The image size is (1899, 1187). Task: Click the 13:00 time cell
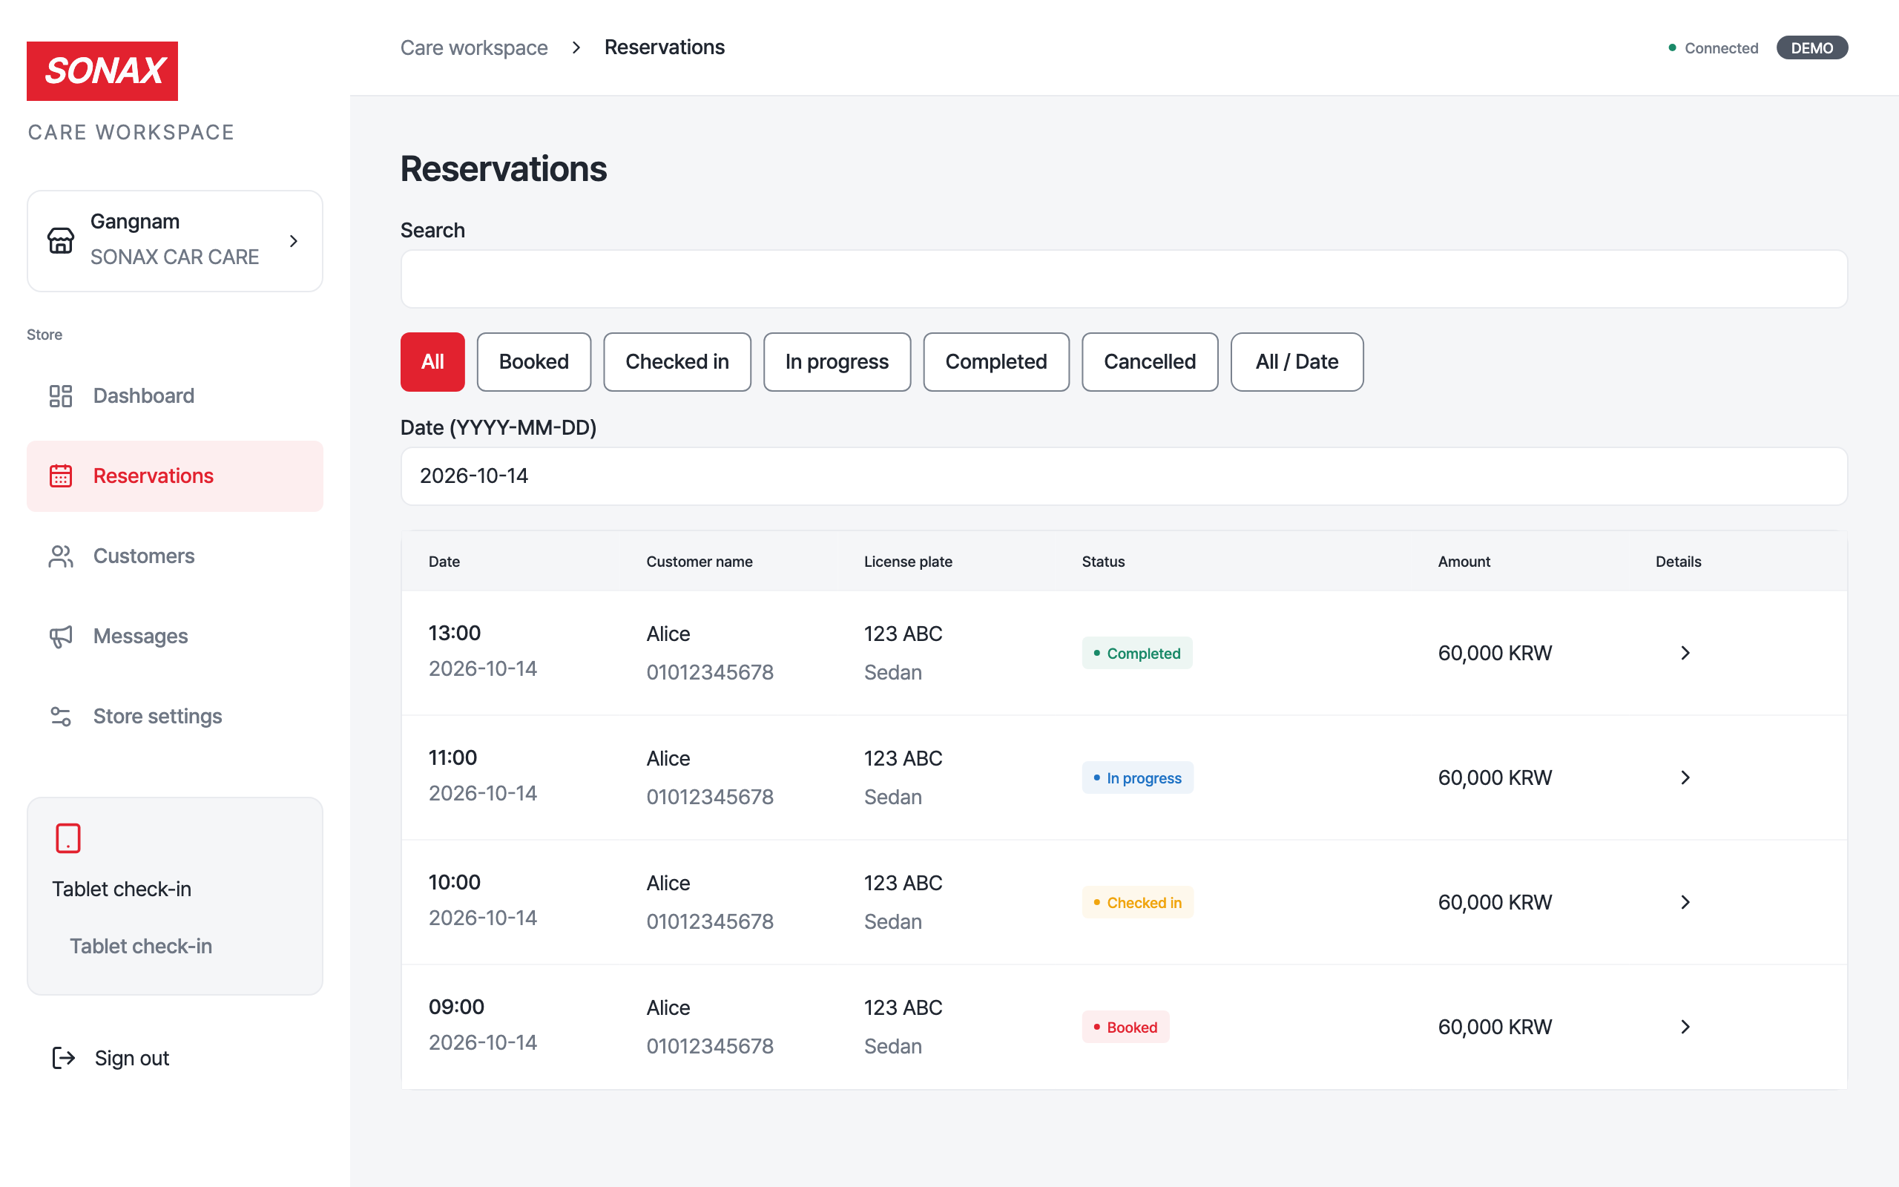[454, 633]
